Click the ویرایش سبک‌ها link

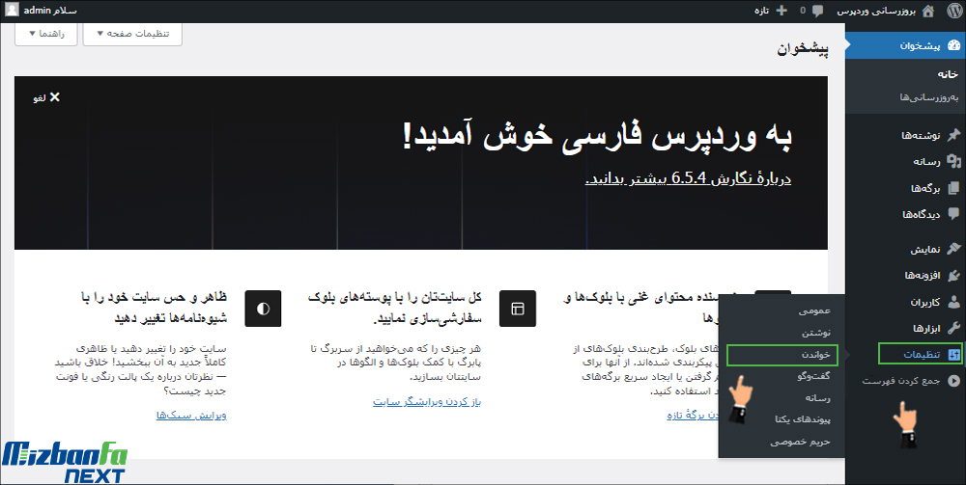[x=191, y=415]
